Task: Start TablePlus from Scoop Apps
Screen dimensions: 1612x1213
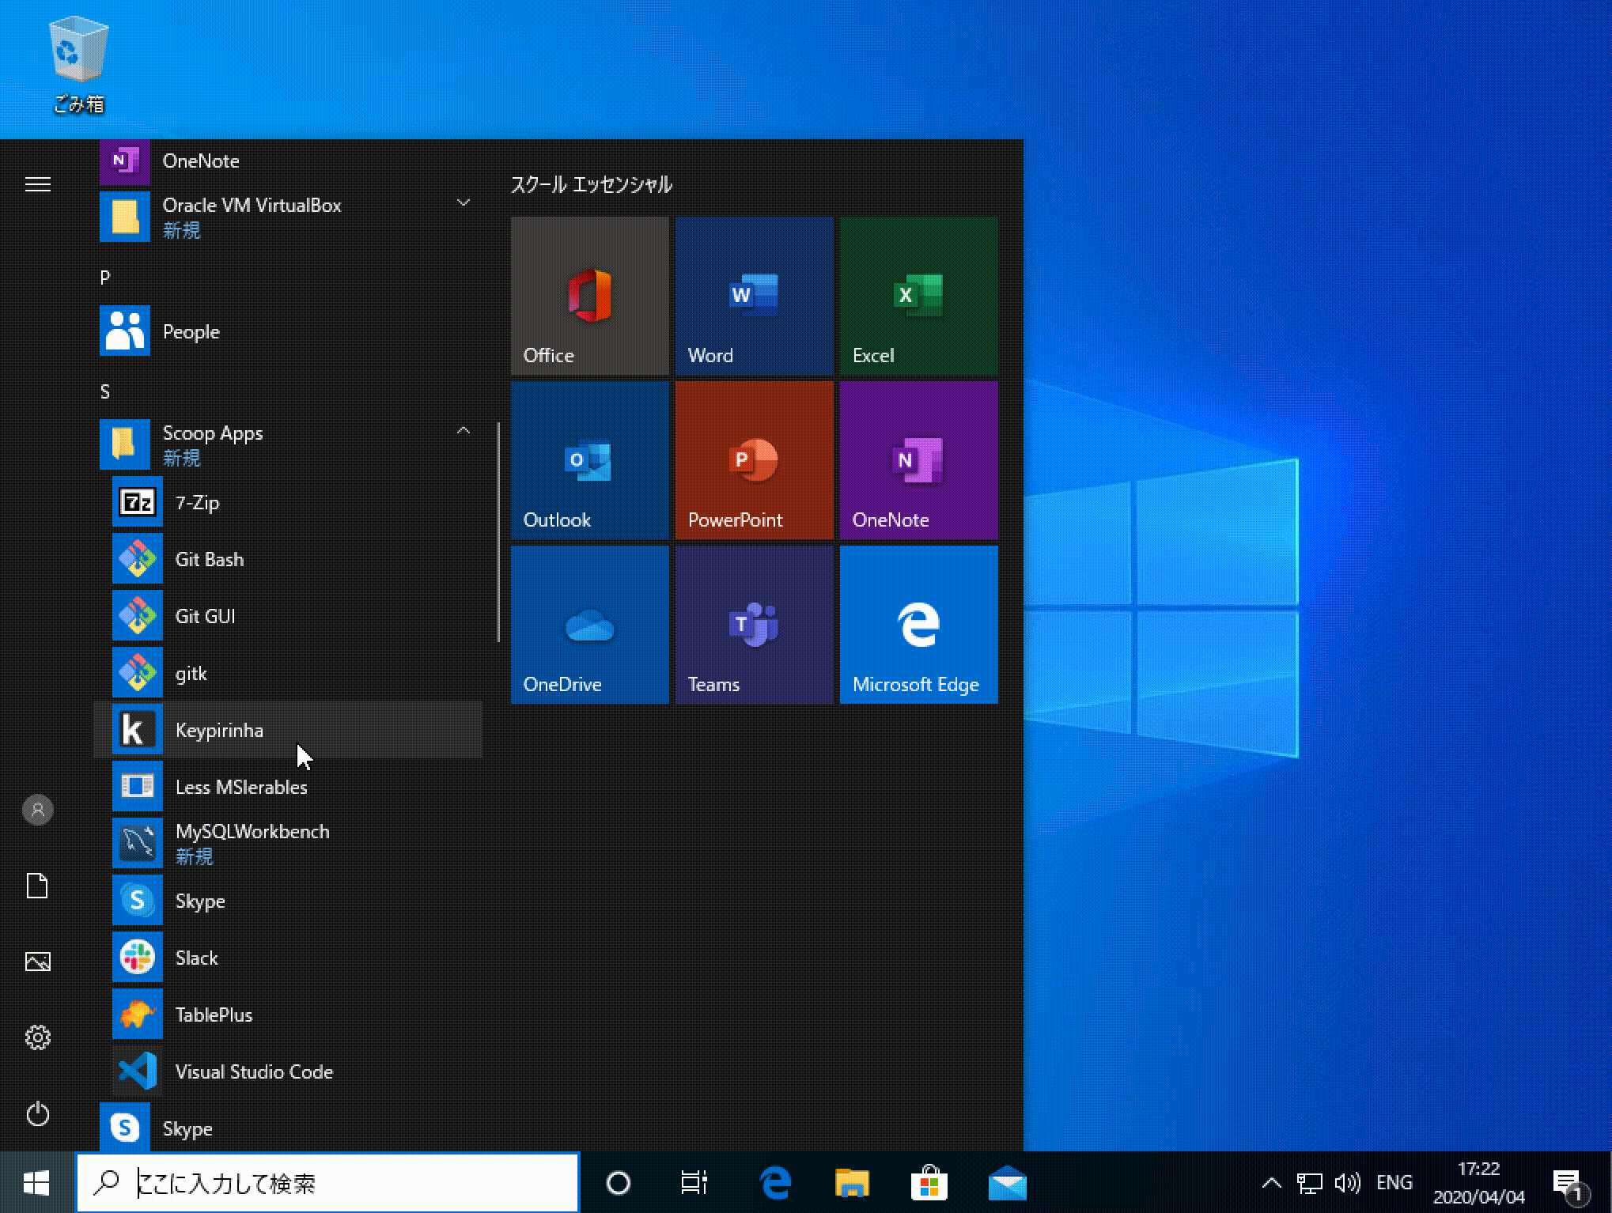Action: point(214,1015)
